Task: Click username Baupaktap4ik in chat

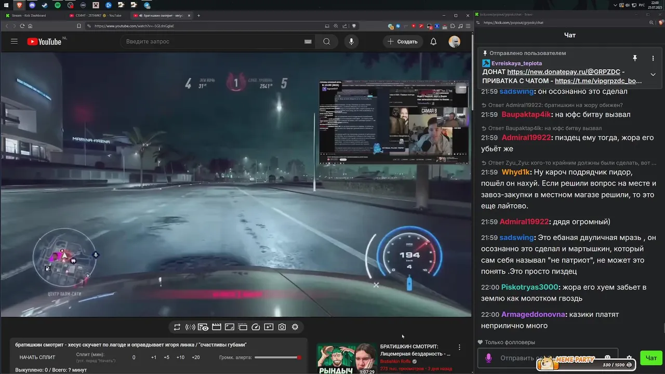Action: 526,114
